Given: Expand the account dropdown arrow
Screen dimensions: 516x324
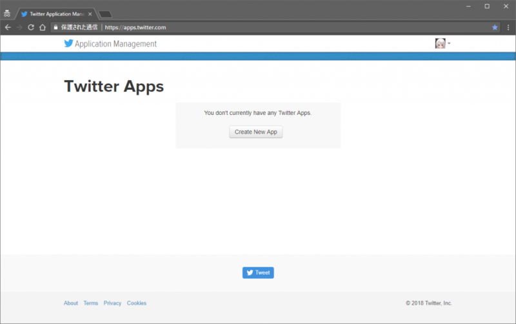Looking at the screenshot, I should (449, 43).
